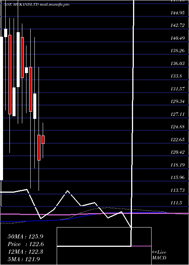Click the 113.73 price axis label
This screenshot has width=189, height=265.
click(x=178, y=190)
